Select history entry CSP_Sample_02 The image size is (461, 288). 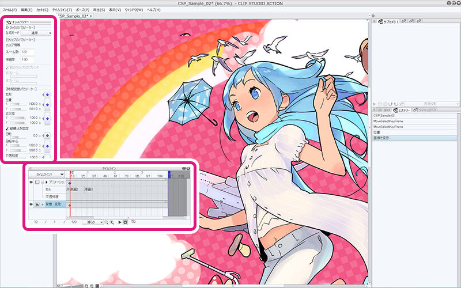(415, 116)
